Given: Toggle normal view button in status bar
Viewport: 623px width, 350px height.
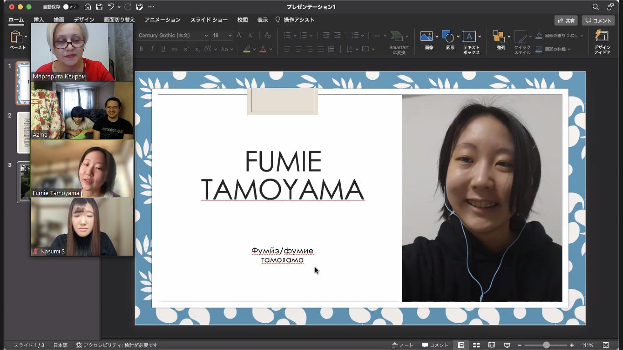Looking at the screenshot, I should tap(461, 345).
